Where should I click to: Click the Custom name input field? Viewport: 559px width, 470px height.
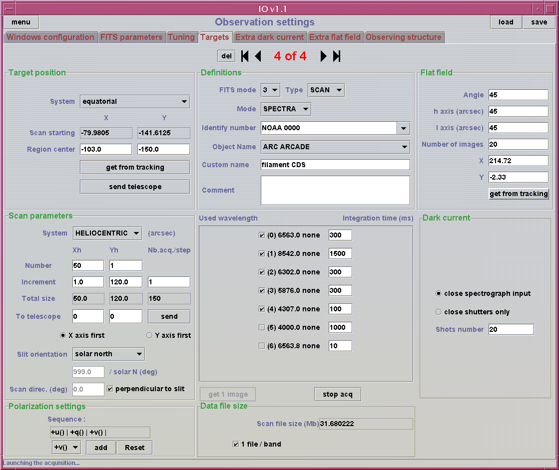tap(335, 165)
